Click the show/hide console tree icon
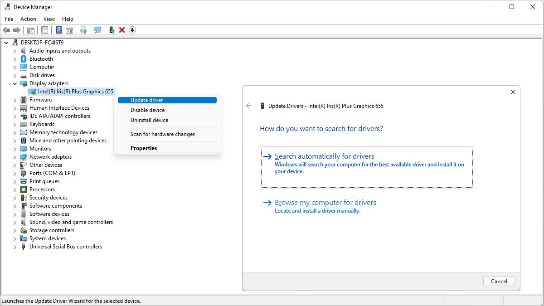Screen dimensions: 544x306 [x=30, y=30]
